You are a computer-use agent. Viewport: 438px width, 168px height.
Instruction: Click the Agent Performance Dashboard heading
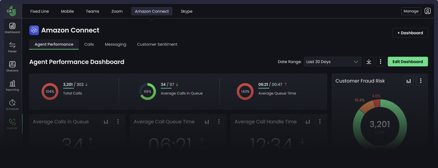coord(77,62)
